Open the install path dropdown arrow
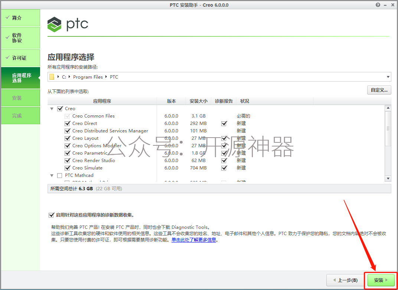Viewport: 398px width, 290px height. pos(388,77)
